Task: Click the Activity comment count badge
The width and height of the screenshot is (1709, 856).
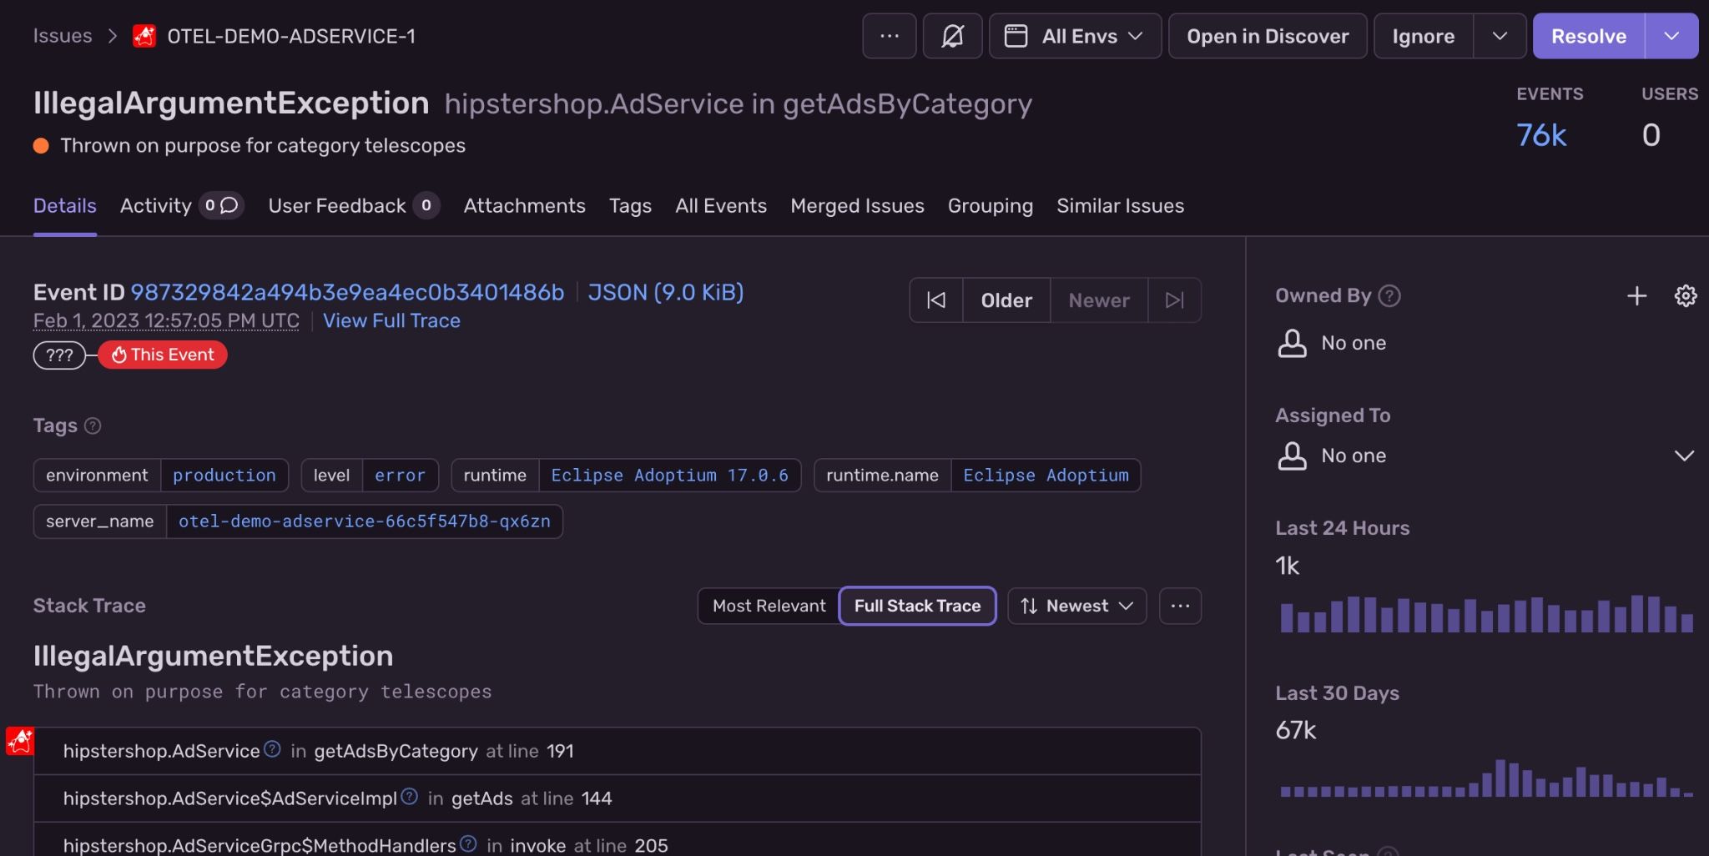Action: click(221, 205)
